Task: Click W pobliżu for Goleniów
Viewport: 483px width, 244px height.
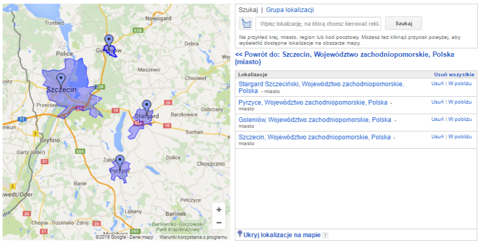Action: coord(460,119)
